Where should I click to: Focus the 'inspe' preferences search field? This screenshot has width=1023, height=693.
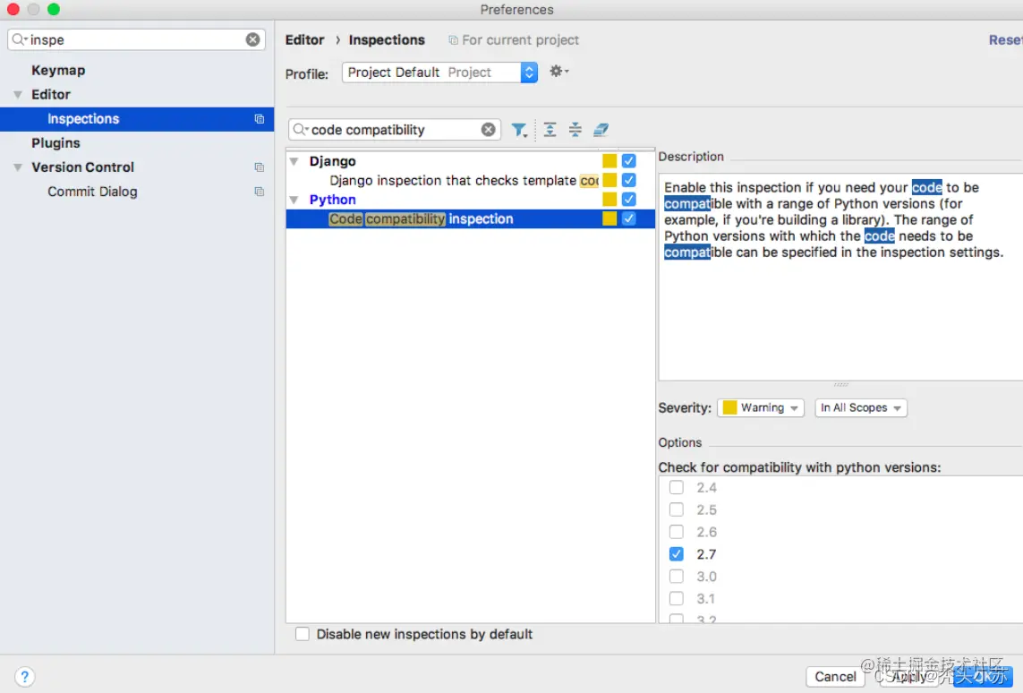(x=136, y=39)
